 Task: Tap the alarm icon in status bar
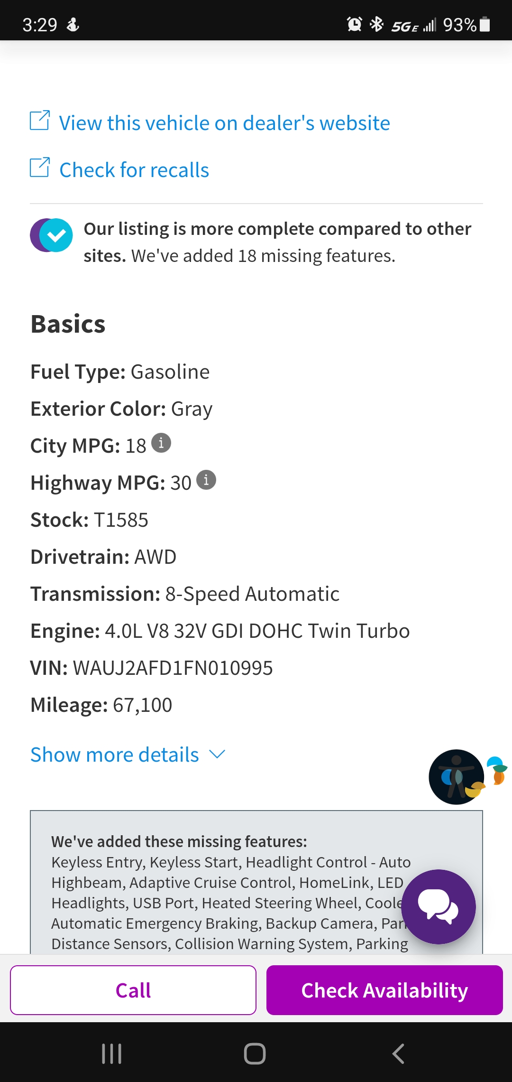pyautogui.click(x=354, y=24)
